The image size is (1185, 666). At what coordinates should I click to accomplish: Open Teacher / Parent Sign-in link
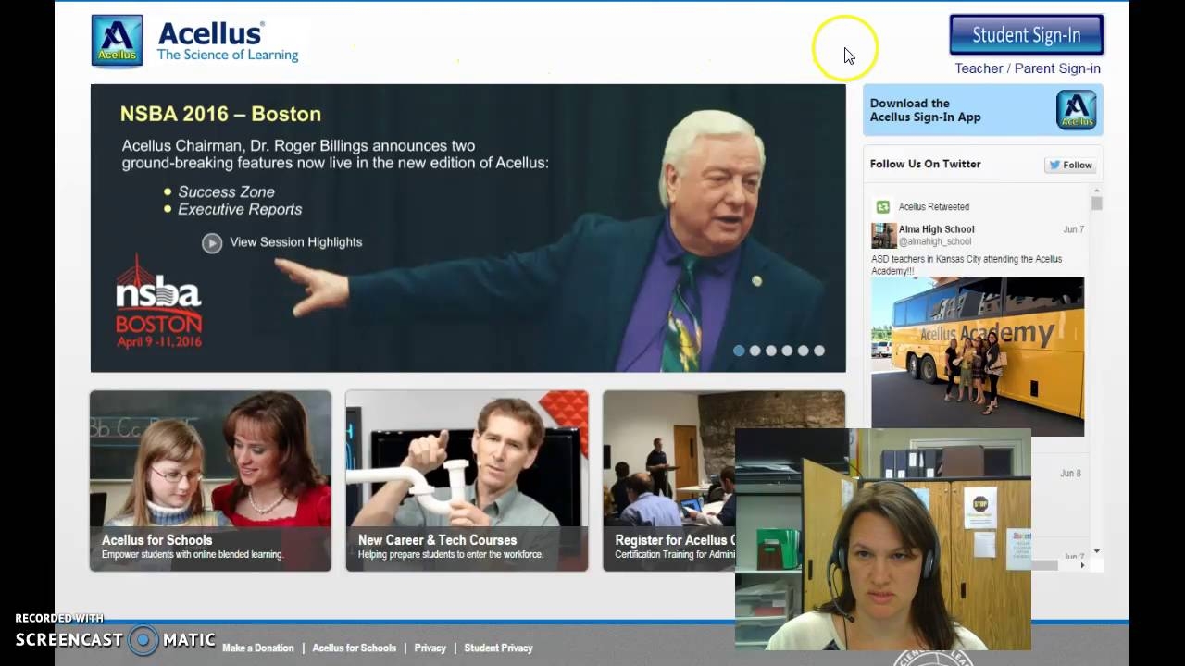point(1027,68)
